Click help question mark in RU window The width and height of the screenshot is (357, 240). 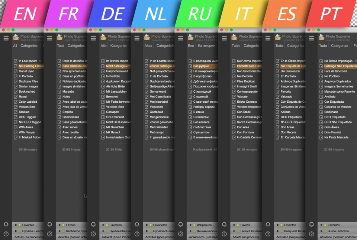[x=181, y=234]
